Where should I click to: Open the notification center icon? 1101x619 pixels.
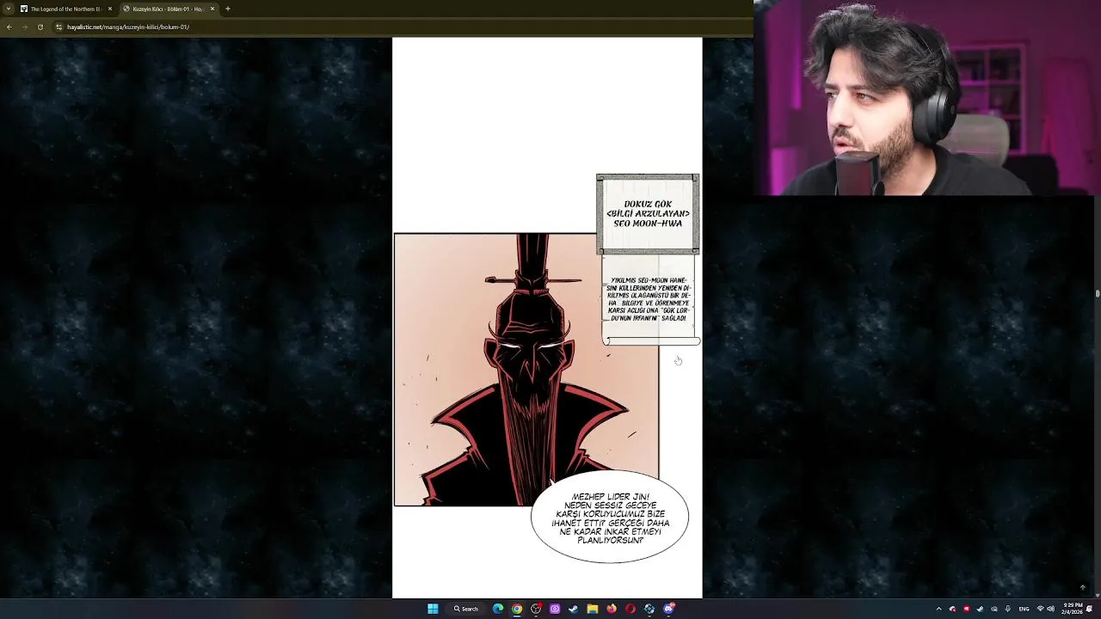click(1090, 609)
